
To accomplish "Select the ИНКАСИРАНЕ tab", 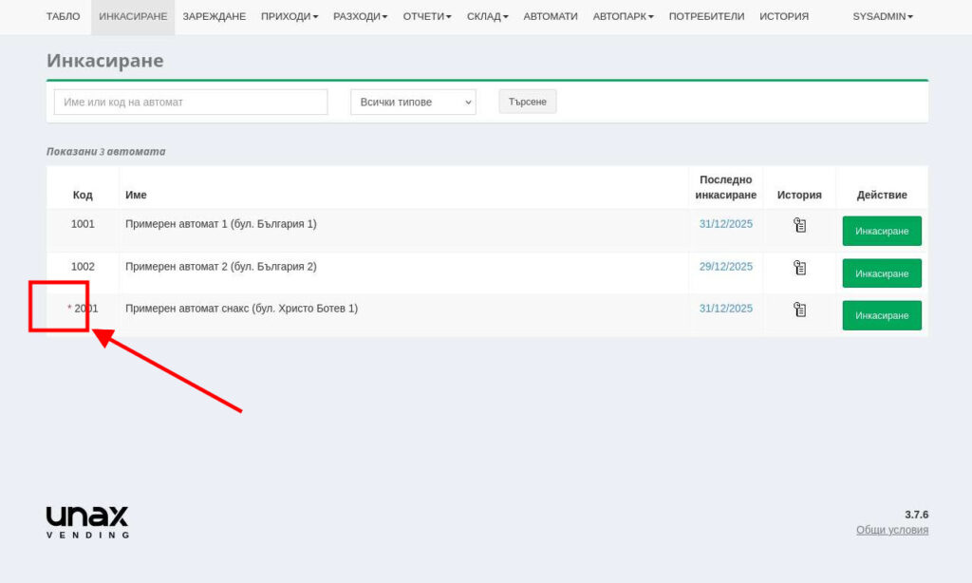I will click(x=133, y=17).
